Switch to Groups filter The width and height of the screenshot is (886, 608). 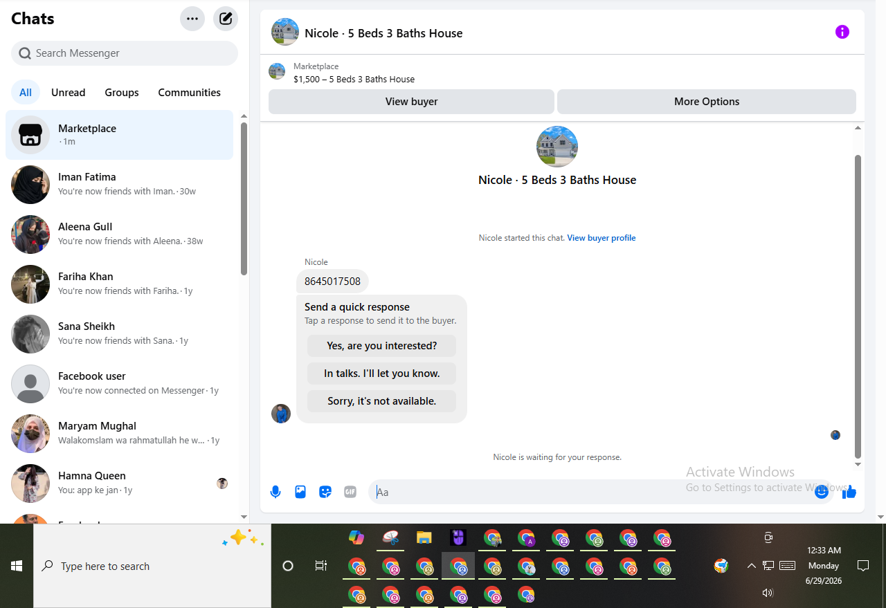(122, 93)
